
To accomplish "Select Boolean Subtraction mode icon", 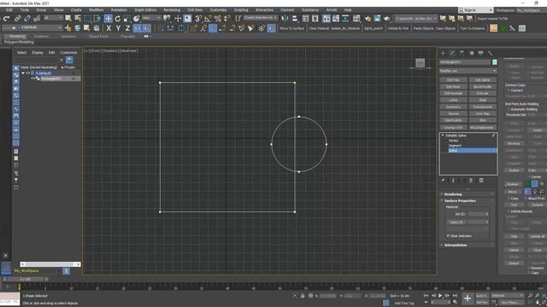I will click(x=535, y=184).
